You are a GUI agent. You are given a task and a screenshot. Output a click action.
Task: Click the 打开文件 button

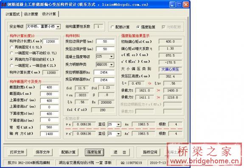coord(17,152)
